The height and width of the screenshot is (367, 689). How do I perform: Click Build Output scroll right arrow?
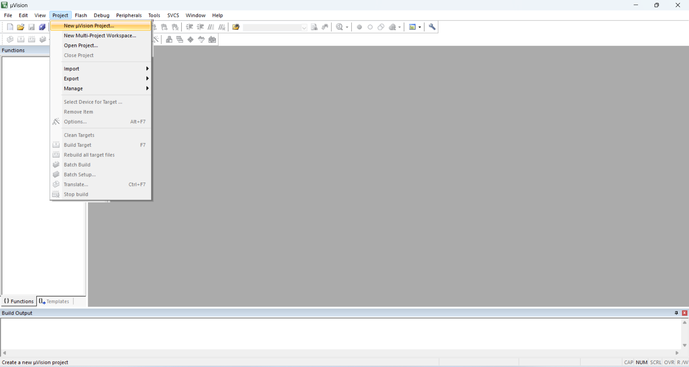click(677, 353)
